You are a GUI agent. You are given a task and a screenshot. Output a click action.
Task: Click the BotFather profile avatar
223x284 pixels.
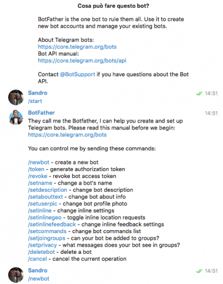pos(16,117)
